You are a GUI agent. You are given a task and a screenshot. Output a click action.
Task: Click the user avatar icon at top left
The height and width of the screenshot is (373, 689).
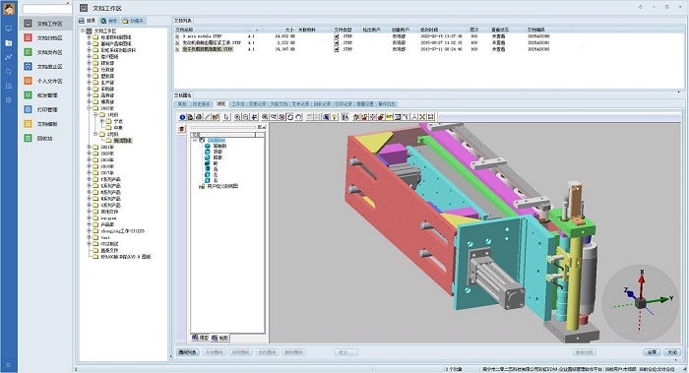(9, 8)
